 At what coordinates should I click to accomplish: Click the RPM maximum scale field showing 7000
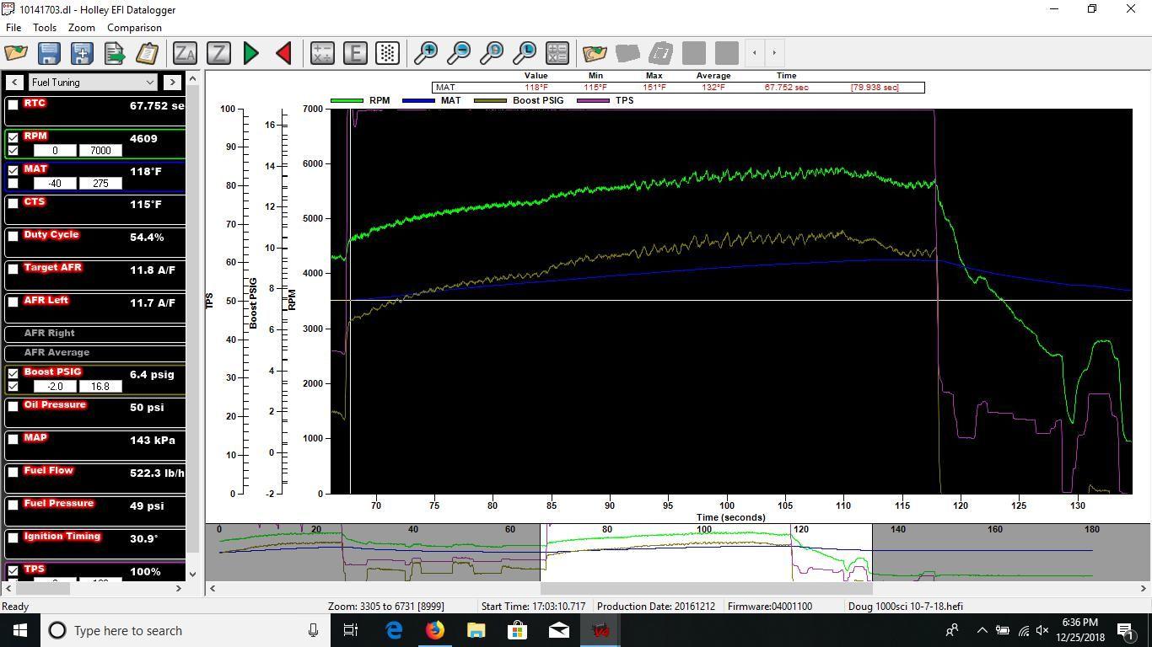coord(100,151)
